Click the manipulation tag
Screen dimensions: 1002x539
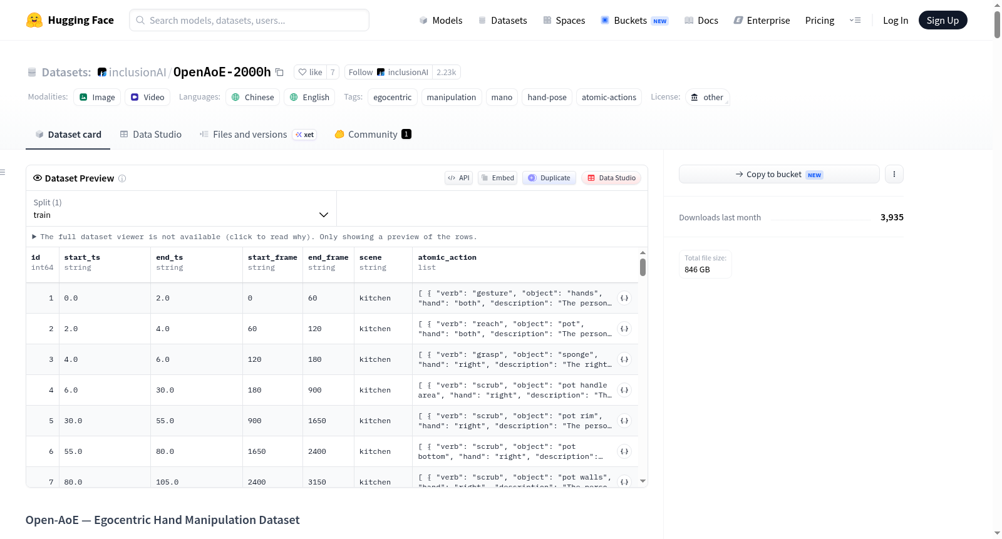coord(452,97)
